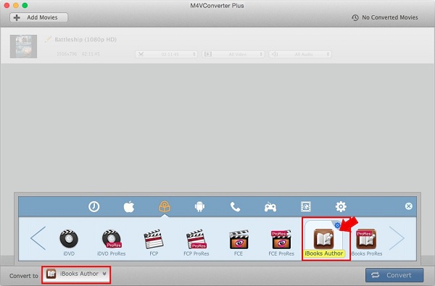The image size is (435, 286).
Task: Go to previous profiles with left arrow
Action: 38,238
